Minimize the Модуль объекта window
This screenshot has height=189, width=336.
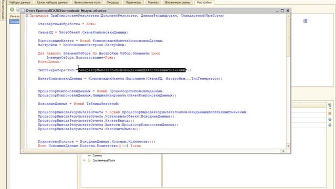[x=277, y=10]
